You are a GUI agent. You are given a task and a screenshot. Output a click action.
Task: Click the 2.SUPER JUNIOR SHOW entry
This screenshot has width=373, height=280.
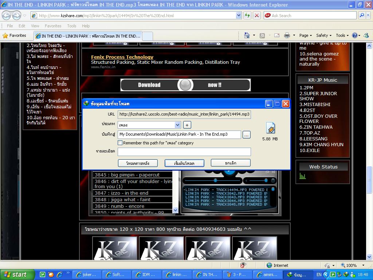[x=318, y=96]
